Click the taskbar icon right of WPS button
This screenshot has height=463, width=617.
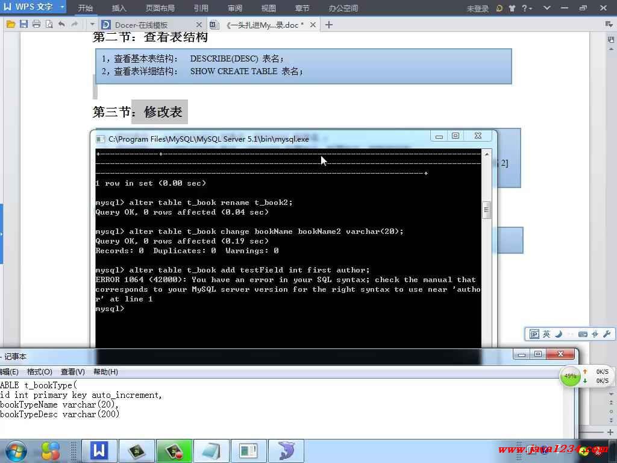(x=137, y=451)
